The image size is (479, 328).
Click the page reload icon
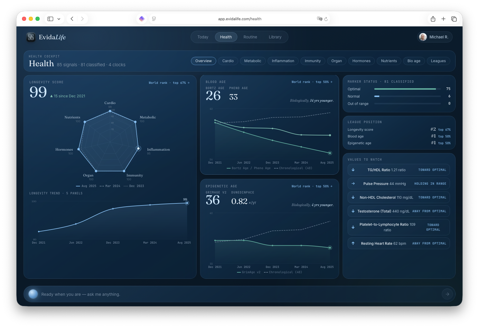point(326,19)
